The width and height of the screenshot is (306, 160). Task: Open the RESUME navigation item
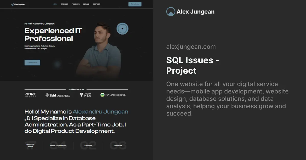pos(86,4)
